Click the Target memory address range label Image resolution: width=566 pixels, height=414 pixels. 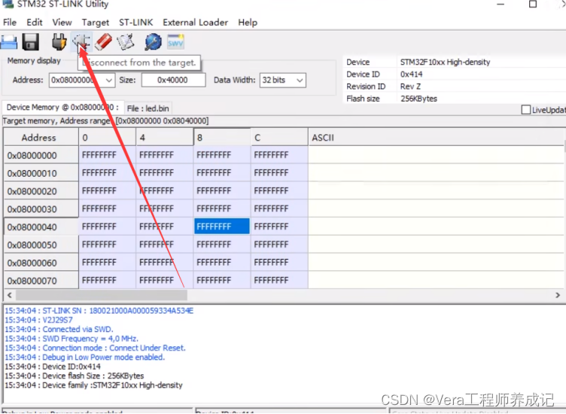pyautogui.click(x=106, y=121)
